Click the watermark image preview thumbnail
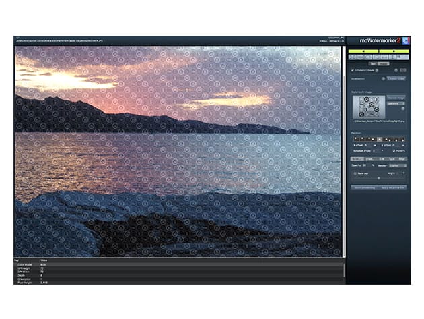This screenshot has height=319, width=424. click(x=368, y=107)
